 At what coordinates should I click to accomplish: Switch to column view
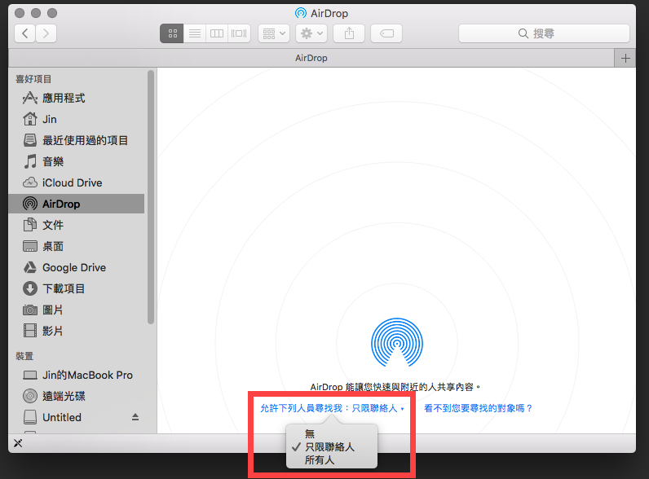(217, 33)
